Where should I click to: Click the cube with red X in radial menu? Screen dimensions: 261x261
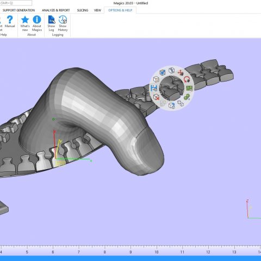pos(156,97)
